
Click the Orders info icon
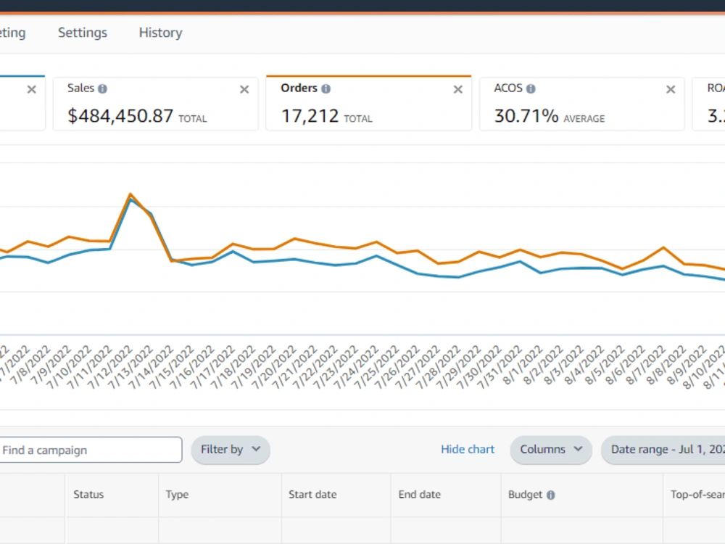pyautogui.click(x=326, y=88)
